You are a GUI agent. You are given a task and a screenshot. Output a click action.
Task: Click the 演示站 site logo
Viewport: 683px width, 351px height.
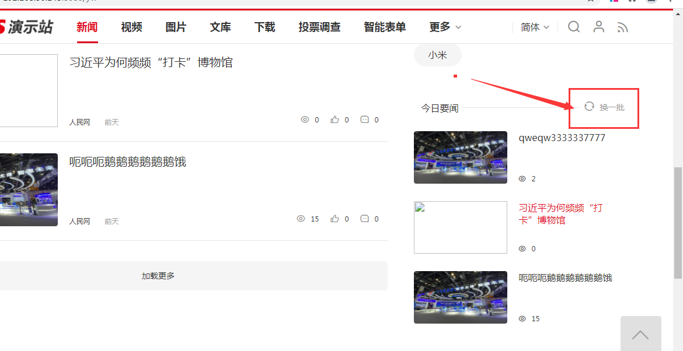tap(26, 27)
